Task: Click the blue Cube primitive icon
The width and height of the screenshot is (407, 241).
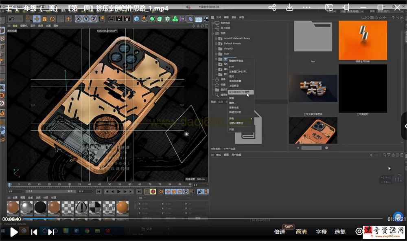Action: (136, 19)
